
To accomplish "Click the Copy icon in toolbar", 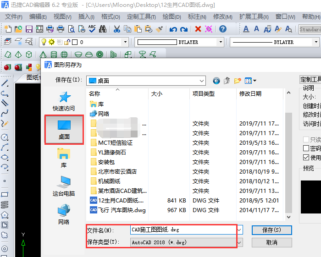I will [127, 29].
